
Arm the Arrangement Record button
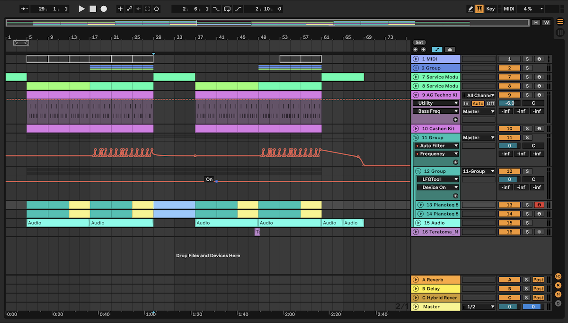(104, 8)
